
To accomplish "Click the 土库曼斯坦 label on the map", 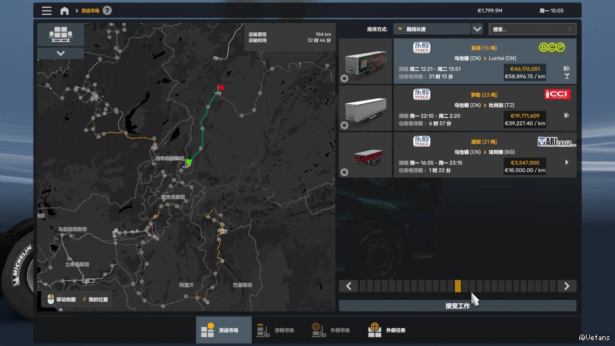I will pyautogui.click(x=77, y=264).
